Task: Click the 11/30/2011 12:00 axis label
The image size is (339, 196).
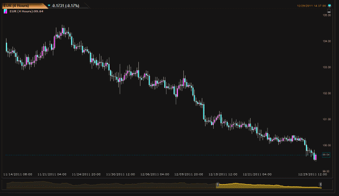Action: pos(120,174)
